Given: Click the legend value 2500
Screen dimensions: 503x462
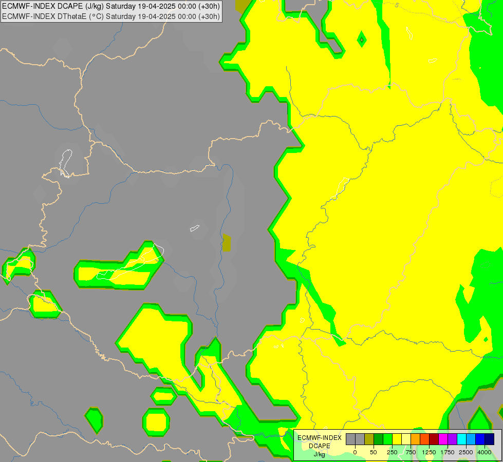Looking at the screenshot, I should point(466,452).
